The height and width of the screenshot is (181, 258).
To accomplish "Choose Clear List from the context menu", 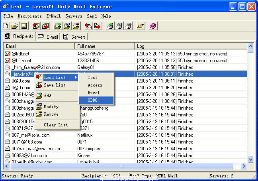I will click(57, 125).
